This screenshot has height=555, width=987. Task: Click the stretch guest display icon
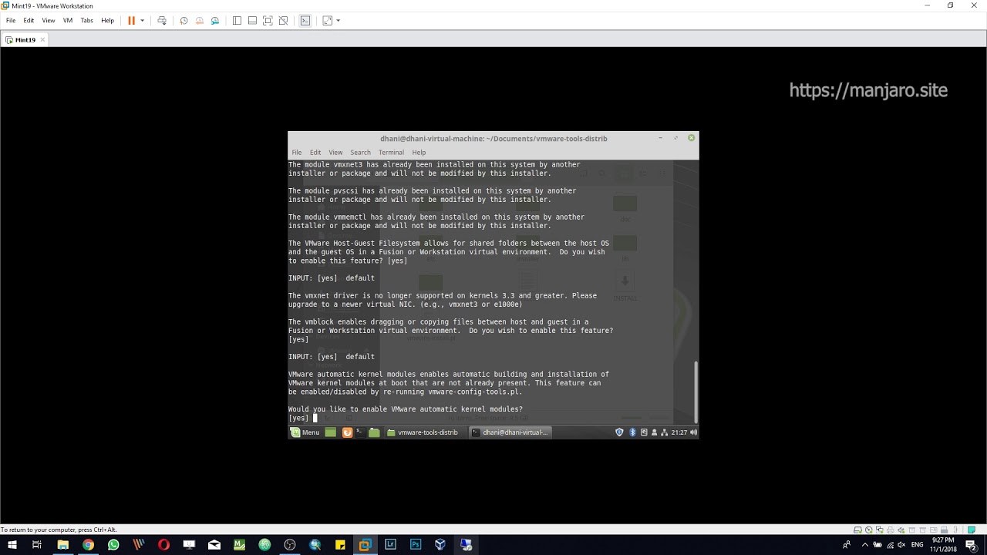click(x=327, y=21)
